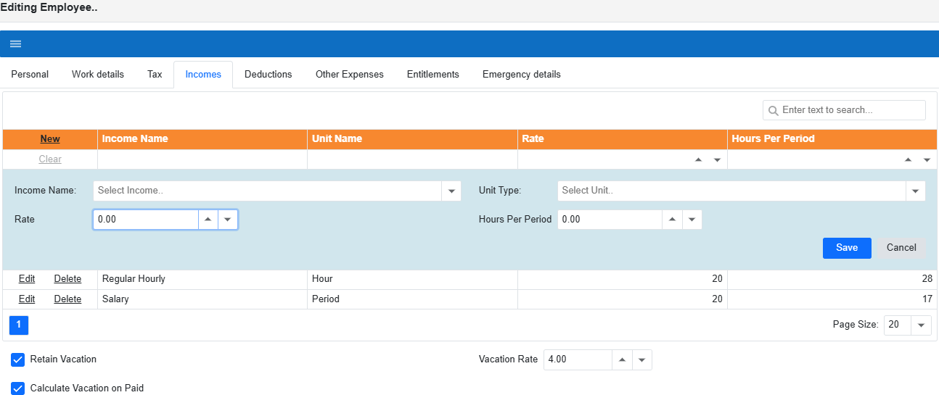Image resolution: width=939 pixels, height=395 pixels.
Task: Open the hamburger menu in blue bar
Action: pyautogui.click(x=15, y=43)
